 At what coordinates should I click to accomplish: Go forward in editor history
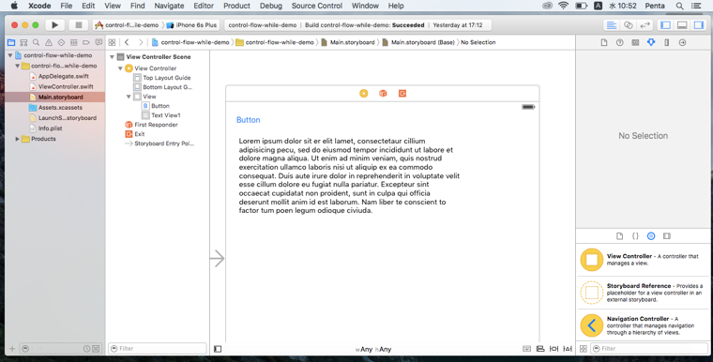coord(141,42)
